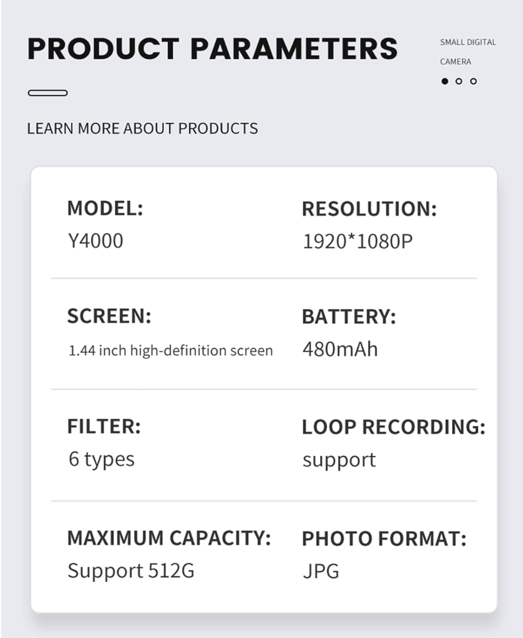Click the pill-shaped bar under the title
This screenshot has width=523, height=638.
(x=48, y=93)
